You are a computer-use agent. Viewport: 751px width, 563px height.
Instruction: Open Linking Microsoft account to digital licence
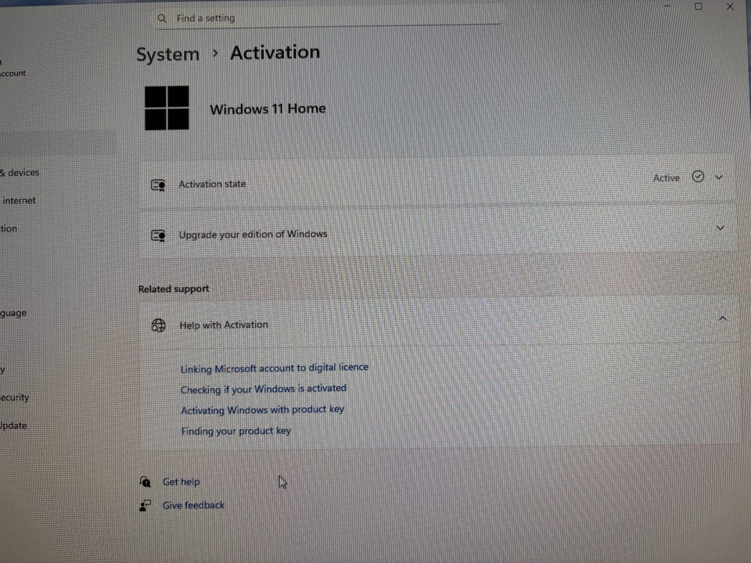(x=275, y=368)
